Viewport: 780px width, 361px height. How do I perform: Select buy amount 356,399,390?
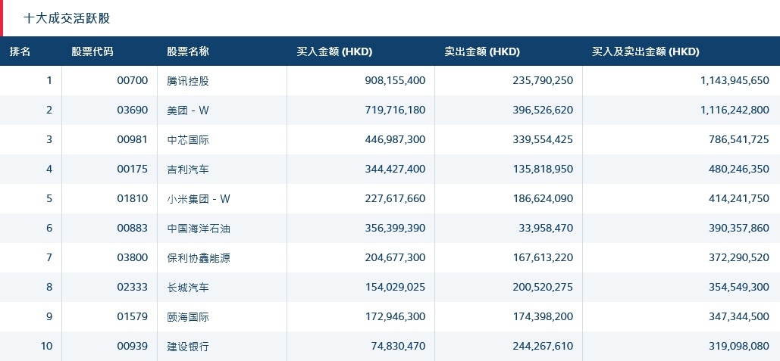coord(395,229)
